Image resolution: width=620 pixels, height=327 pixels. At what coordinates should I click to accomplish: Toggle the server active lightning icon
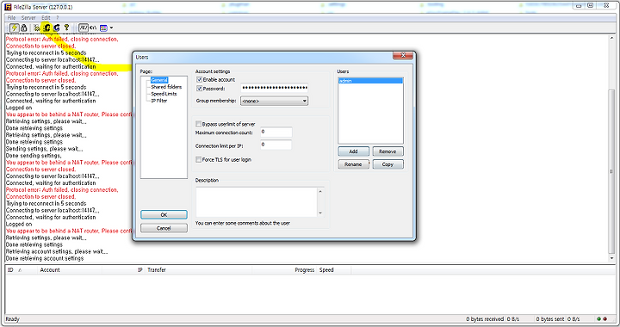coord(14,28)
